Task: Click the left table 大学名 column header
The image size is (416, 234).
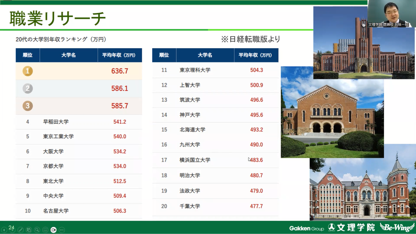Action: point(69,55)
